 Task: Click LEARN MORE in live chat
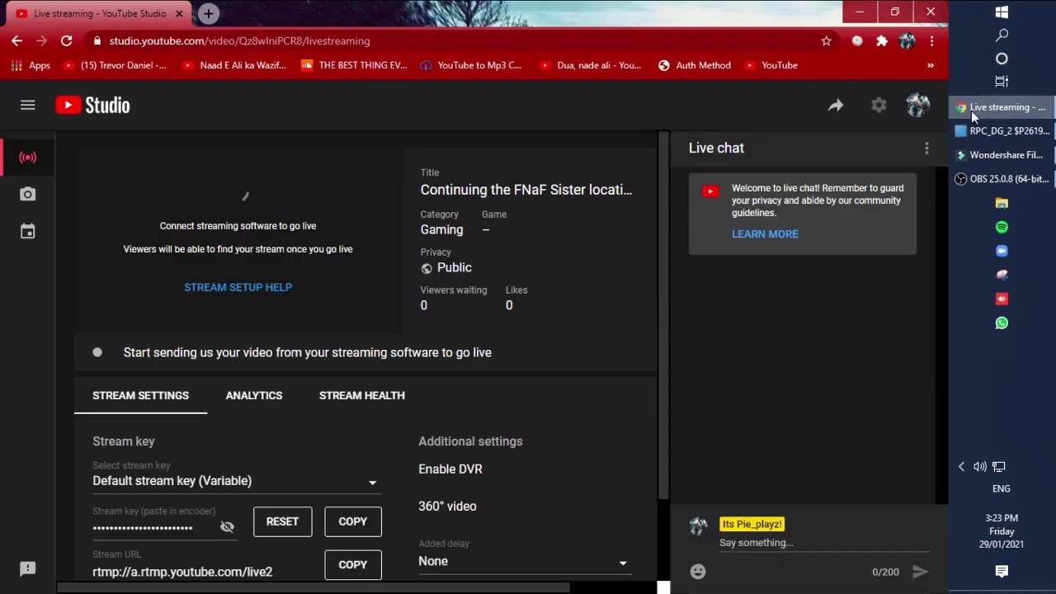[x=765, y=233]
